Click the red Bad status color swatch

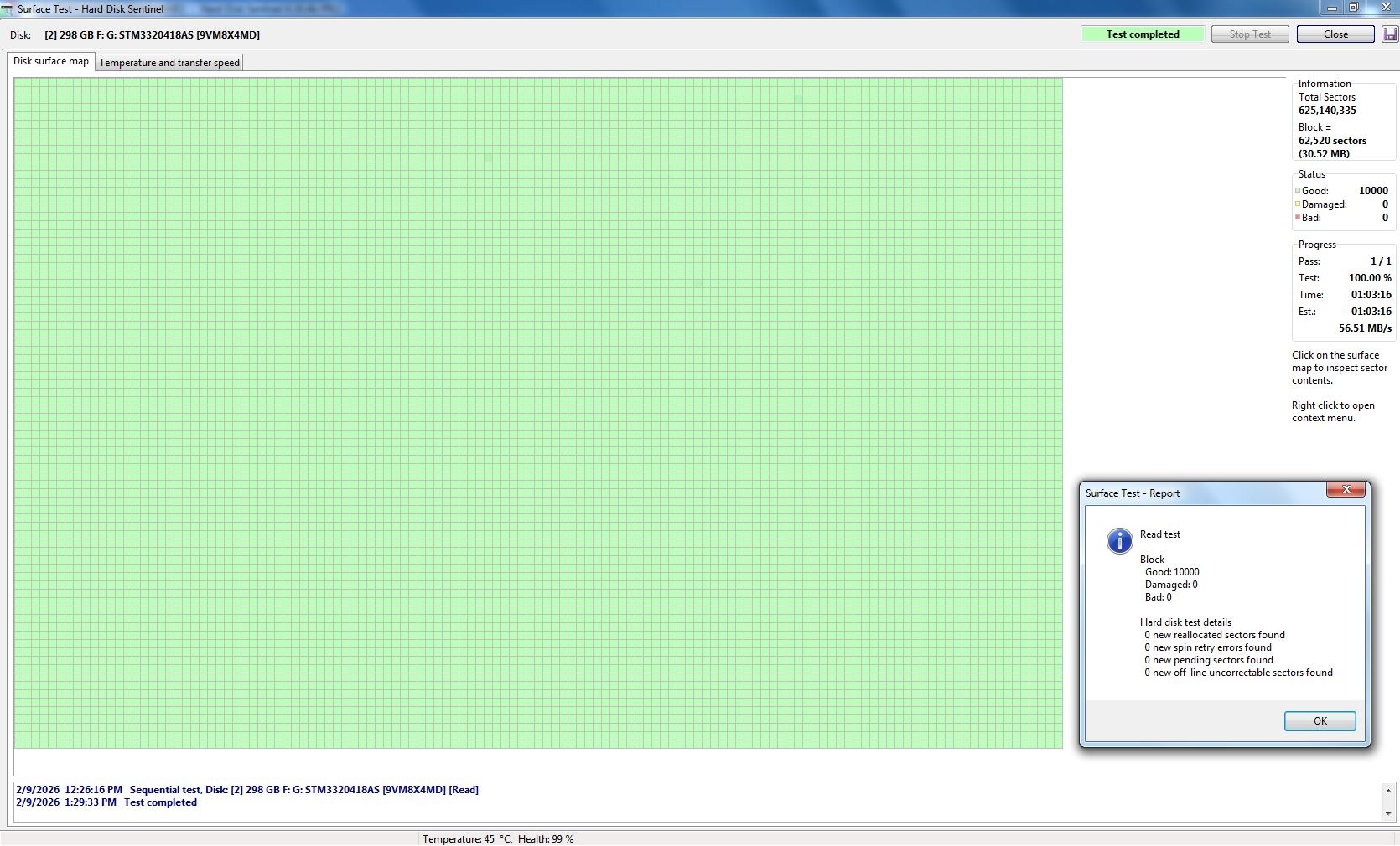click(x=1298, y=218)
